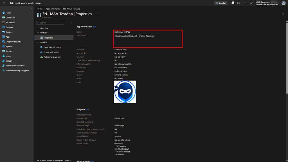Click the Uninstall.ps1 script value
Screen dimensions: 288x162
point(120,126)
